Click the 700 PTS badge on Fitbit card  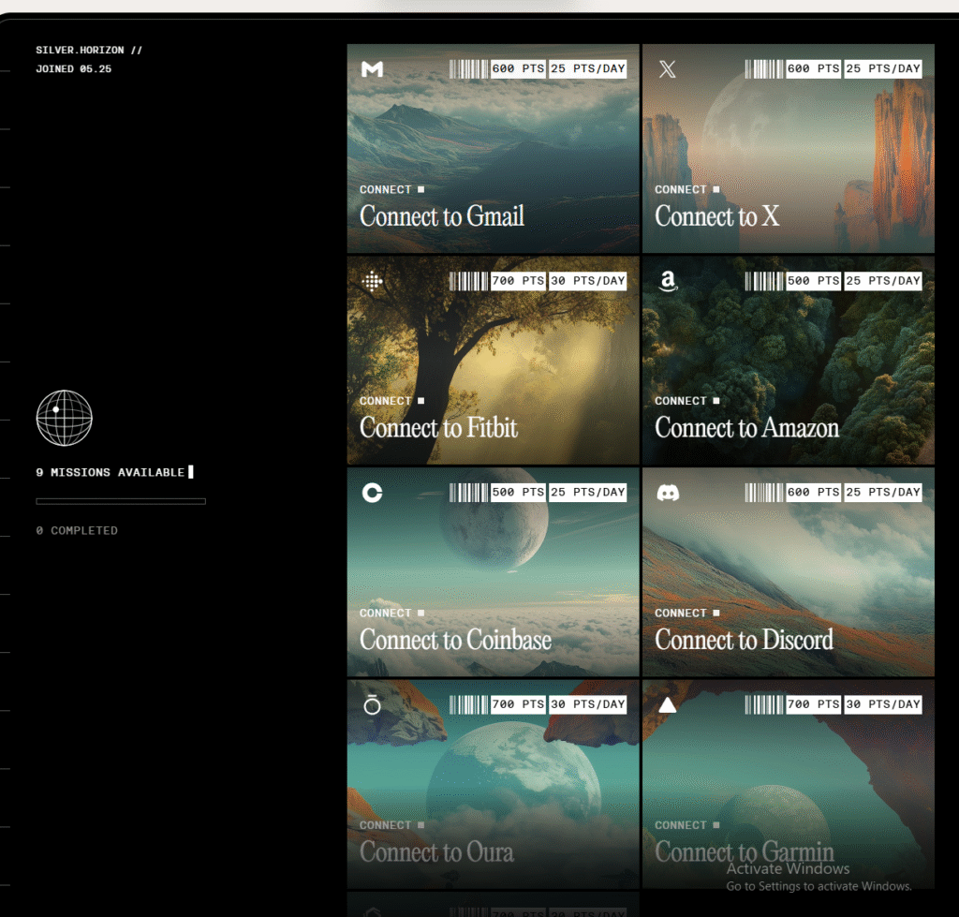click(x=518, y=281)
